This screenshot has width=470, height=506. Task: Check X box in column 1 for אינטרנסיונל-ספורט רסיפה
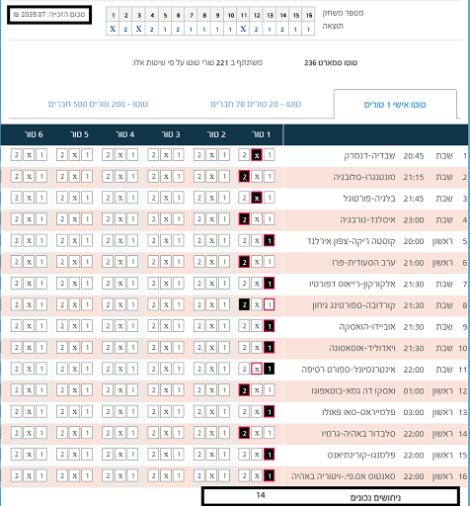click(x=257, y=369)
